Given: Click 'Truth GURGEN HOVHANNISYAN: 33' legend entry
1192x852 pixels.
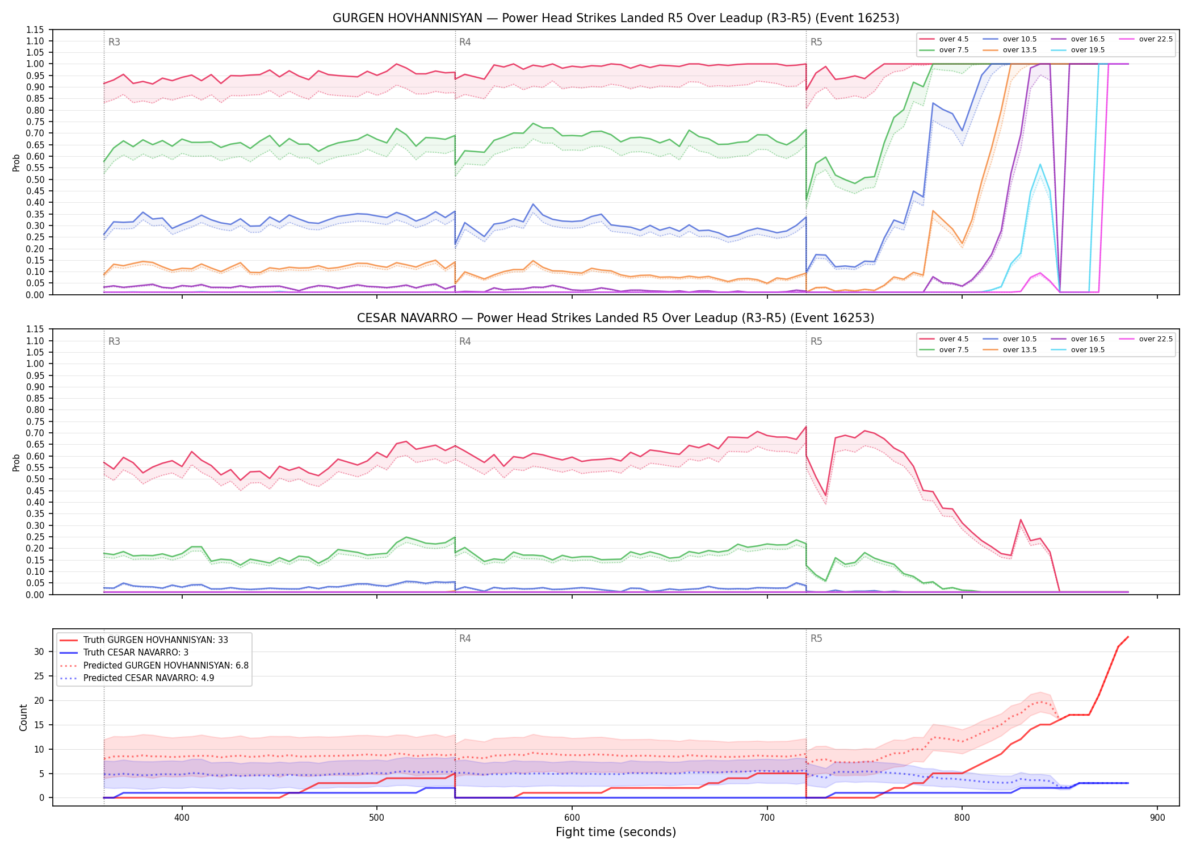Looking at the screenshot, I should pos(144,640).
